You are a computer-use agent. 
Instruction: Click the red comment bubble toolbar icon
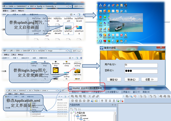135,96
